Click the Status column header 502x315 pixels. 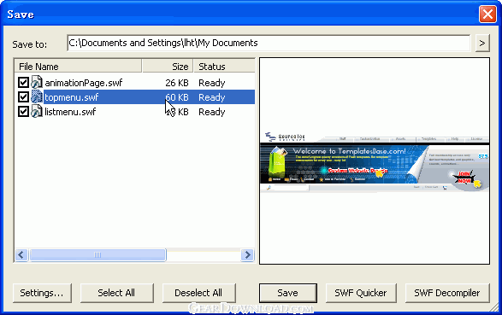pyautogui.click(x=224, y=66)
